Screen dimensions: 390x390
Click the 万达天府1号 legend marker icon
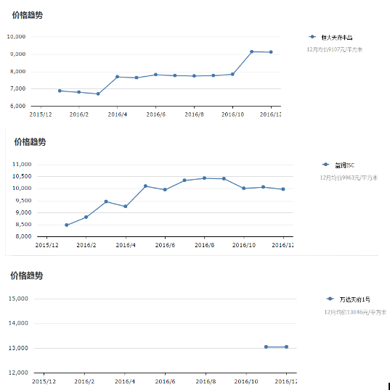[x=330, y=299]
